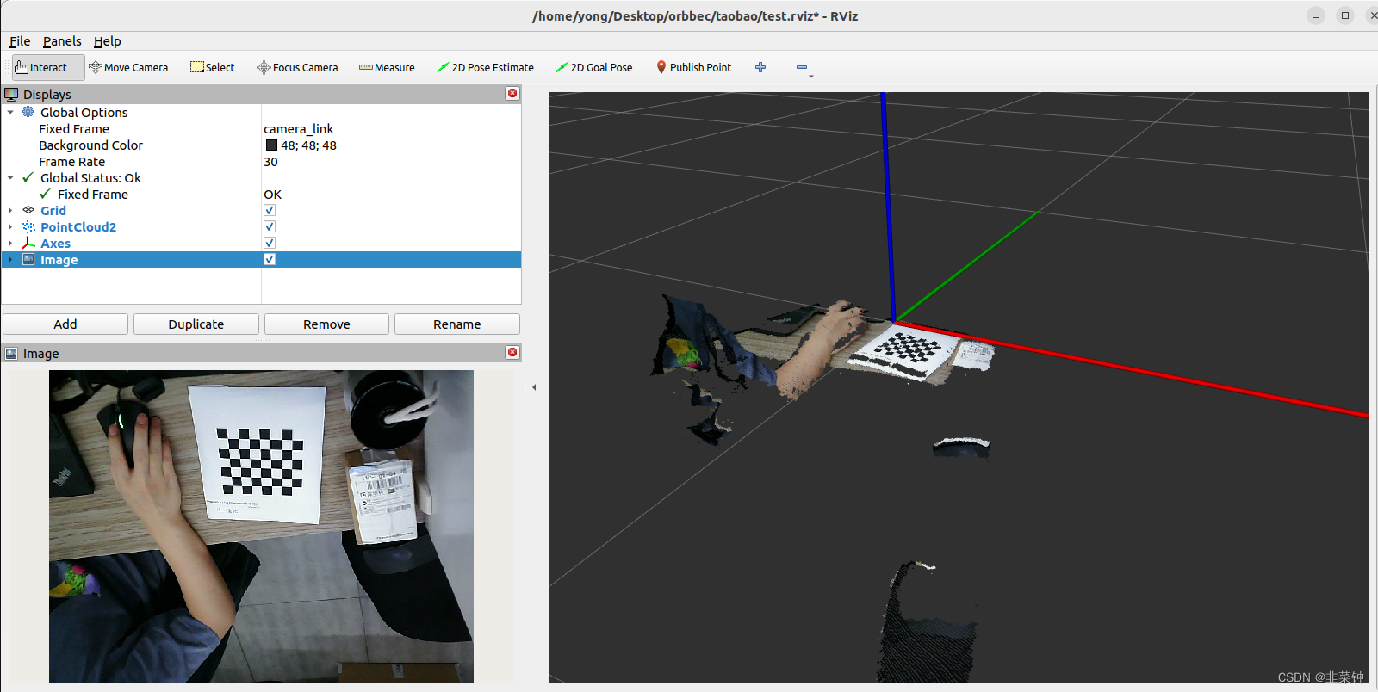Collapse the Global Status section
Image resolution: width=1378 pixels, height=692 pixels.
(x=10, y=177)
